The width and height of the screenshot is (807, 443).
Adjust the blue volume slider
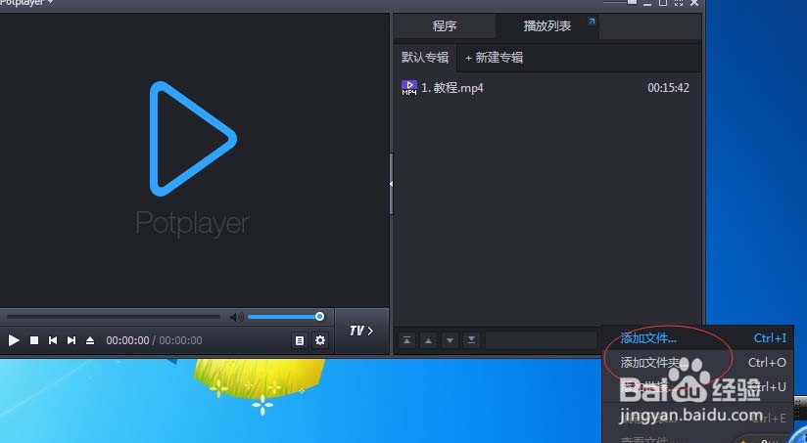[x=285, y=317]
